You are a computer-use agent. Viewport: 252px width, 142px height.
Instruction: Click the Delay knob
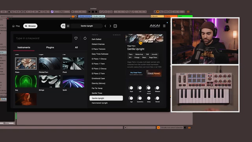click(x=149, y=98)
